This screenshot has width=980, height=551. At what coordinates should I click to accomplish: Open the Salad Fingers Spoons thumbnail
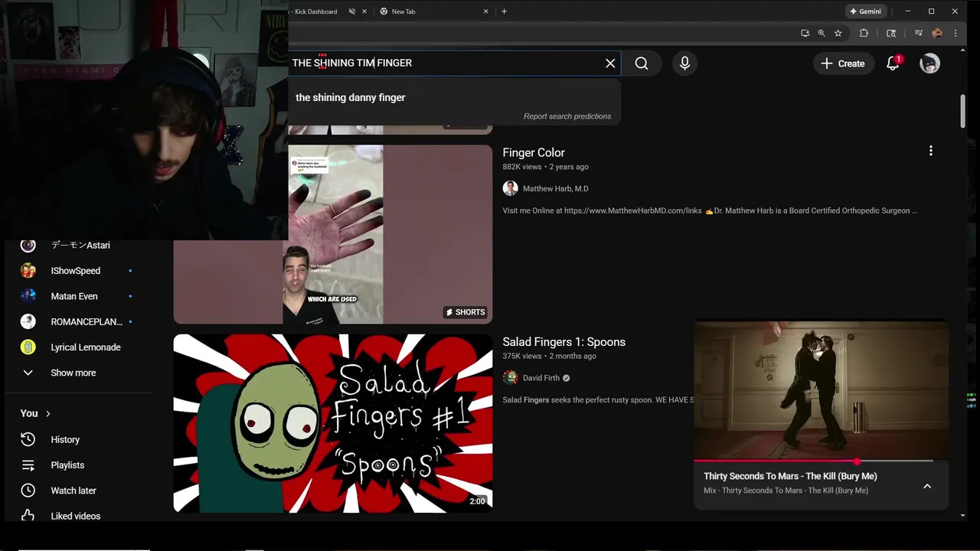point(333,423)
